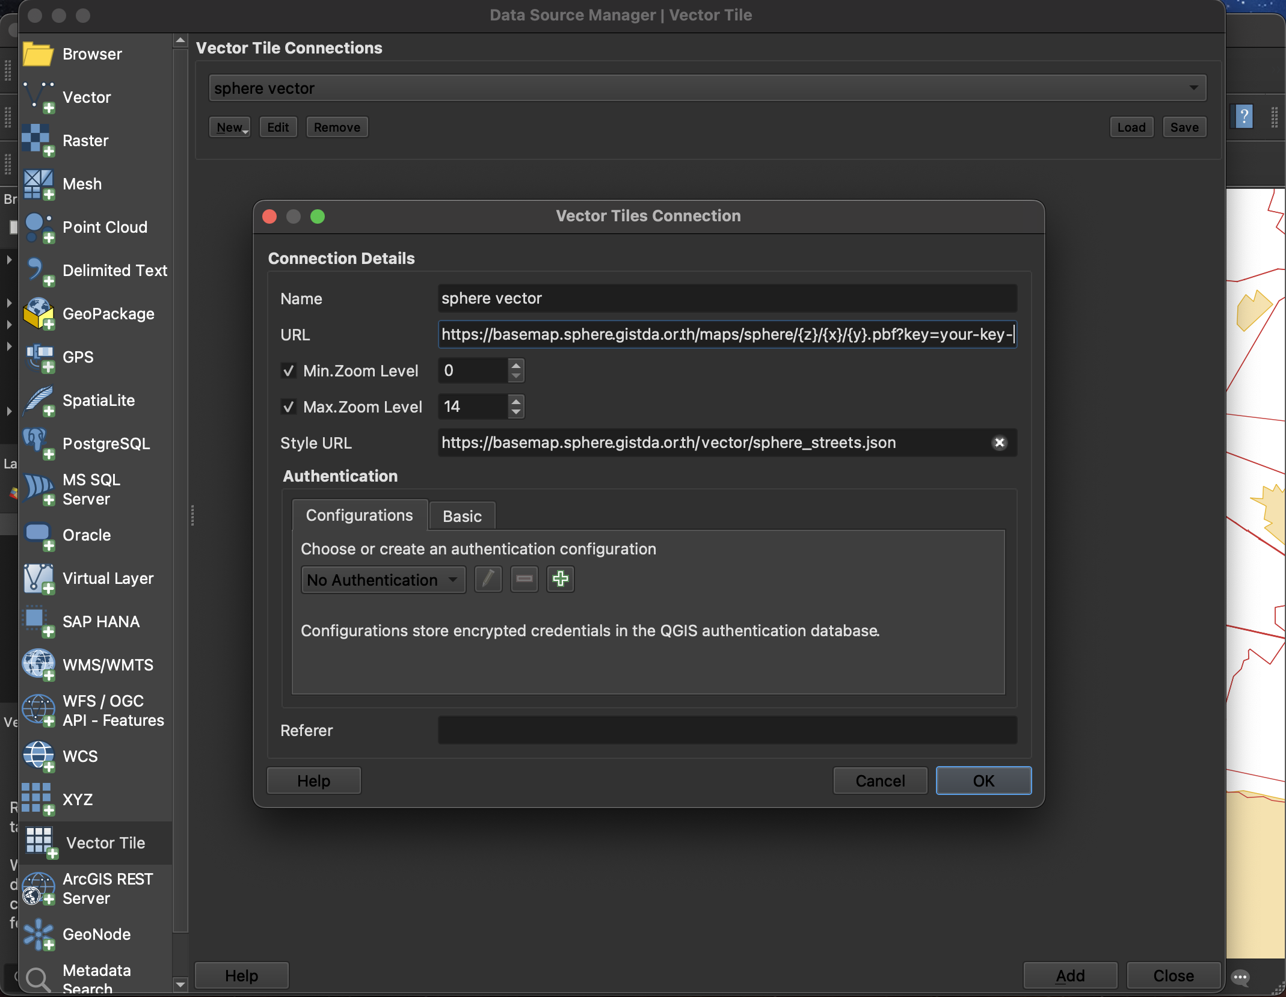Choose the XYZ tiles source
Viewport: 1286px width, 997px height.
pos(78,800)
